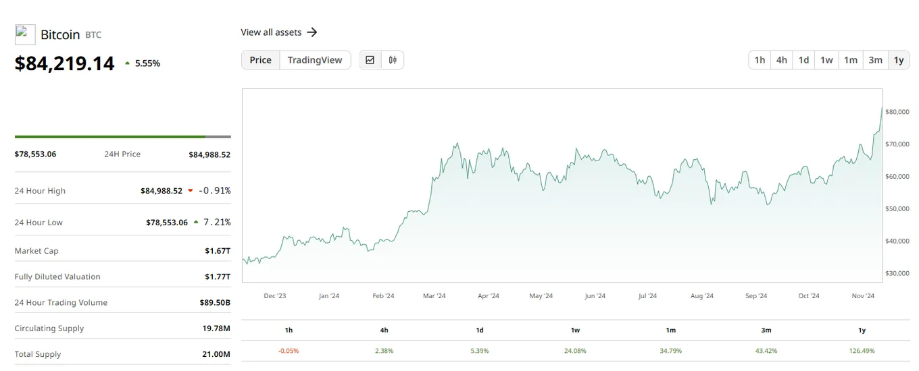The height and width of the screenshot is (371, 919).
Task: Click the price chart plot area
Action: pyautogui.click(x=562, y=185)
